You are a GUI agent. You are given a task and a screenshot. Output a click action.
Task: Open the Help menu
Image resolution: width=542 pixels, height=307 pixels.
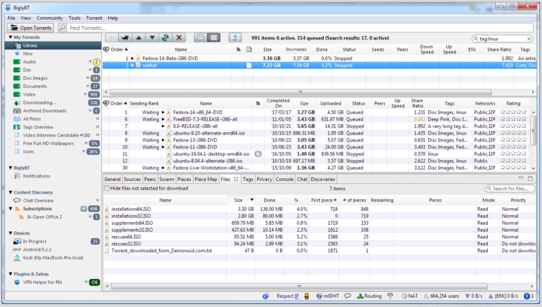(x=113, y=18)
